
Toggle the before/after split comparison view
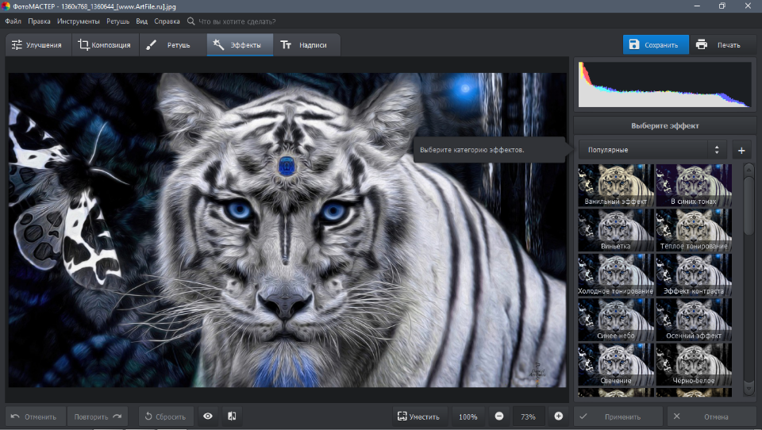(232, 417)
